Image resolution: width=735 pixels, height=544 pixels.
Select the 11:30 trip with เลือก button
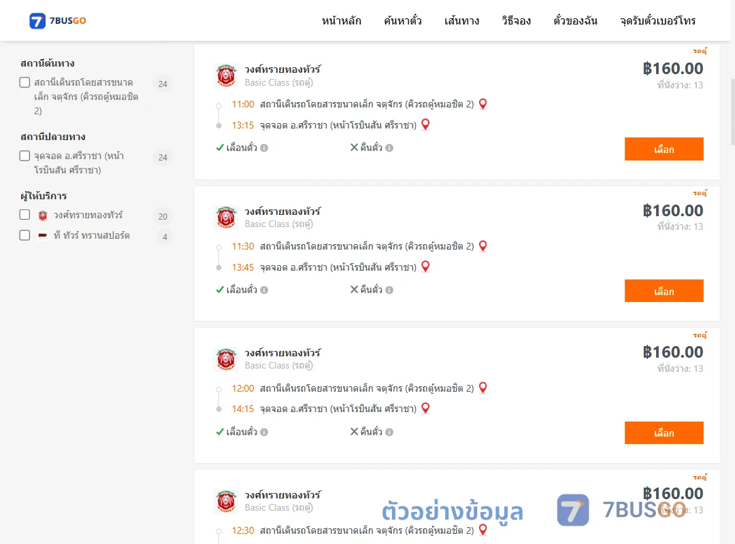point(664,291)
